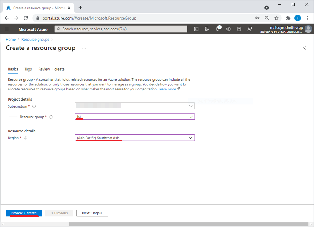
Task: Open the Learn more link
Action: coord(169,89)
